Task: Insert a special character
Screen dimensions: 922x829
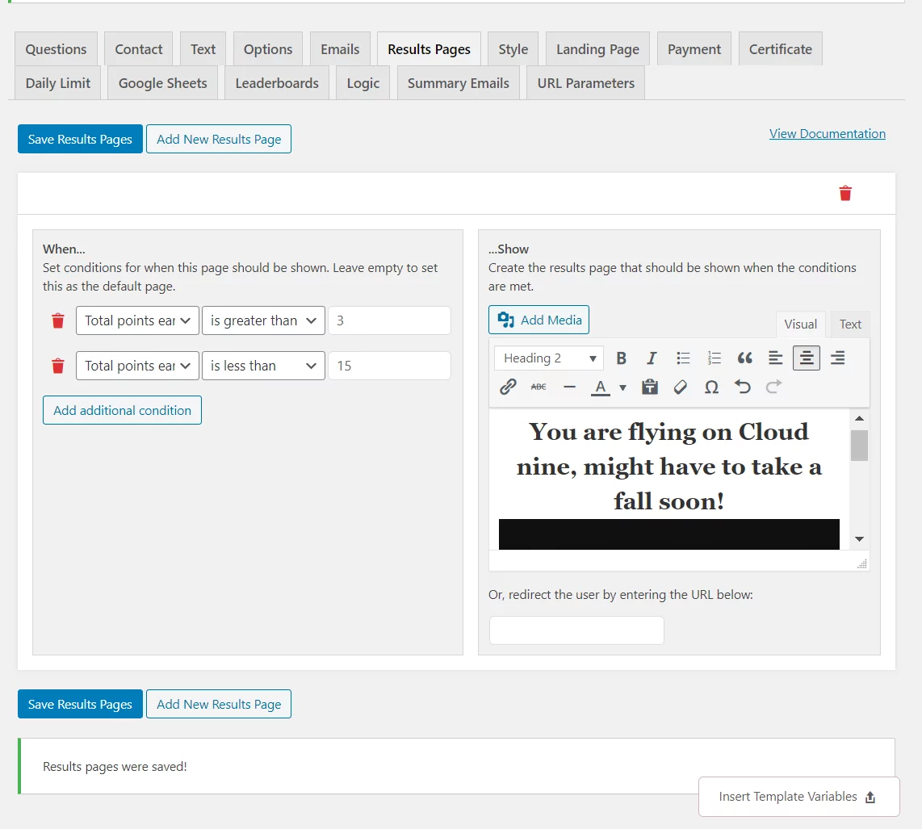Action: point(711,387)
